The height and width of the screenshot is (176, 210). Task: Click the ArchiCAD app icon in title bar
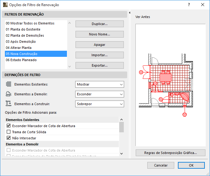tap(5, 5)
